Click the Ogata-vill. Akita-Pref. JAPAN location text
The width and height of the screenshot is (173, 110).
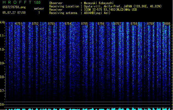click(123, 6)
